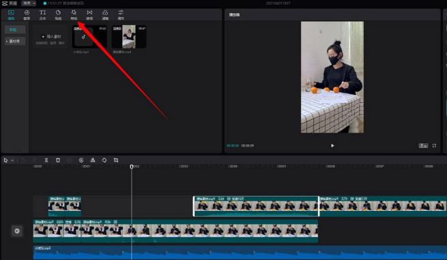Open the 菜单 dropdown in title bar
The width and height of the screenshot is (447, 260).
coord(29,3)
